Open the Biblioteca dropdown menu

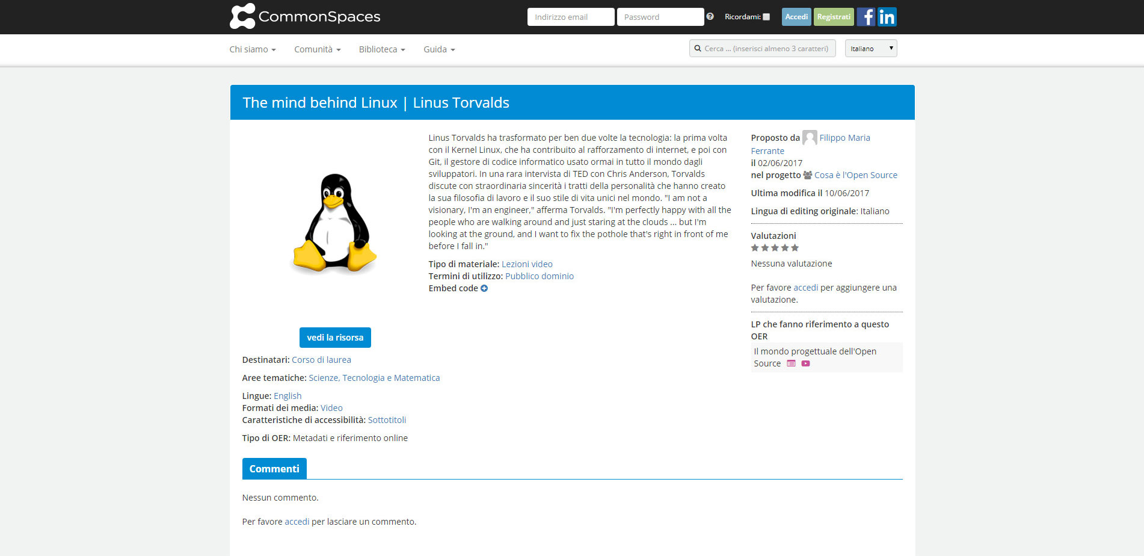click(382, 49)
